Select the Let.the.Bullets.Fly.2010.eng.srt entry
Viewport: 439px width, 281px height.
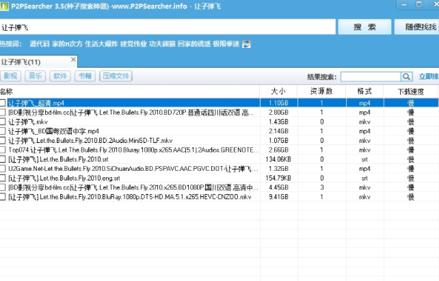pyautogui.click(x=64, y=178)
